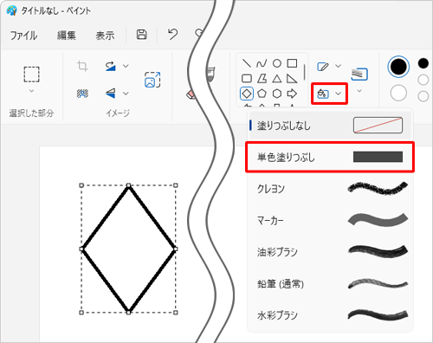Click the Paint app icon in title bar
This screenshot has width=433, height=343.
point(11,10)
